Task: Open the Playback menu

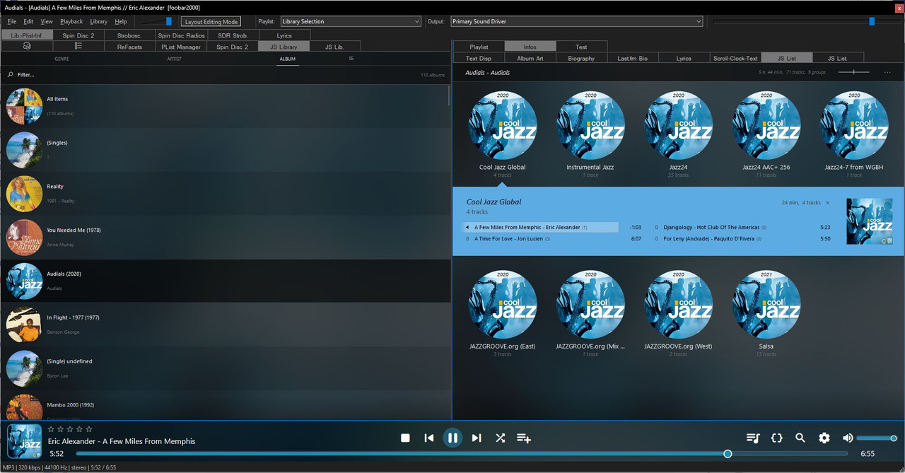Action: (x=71, y=21)
